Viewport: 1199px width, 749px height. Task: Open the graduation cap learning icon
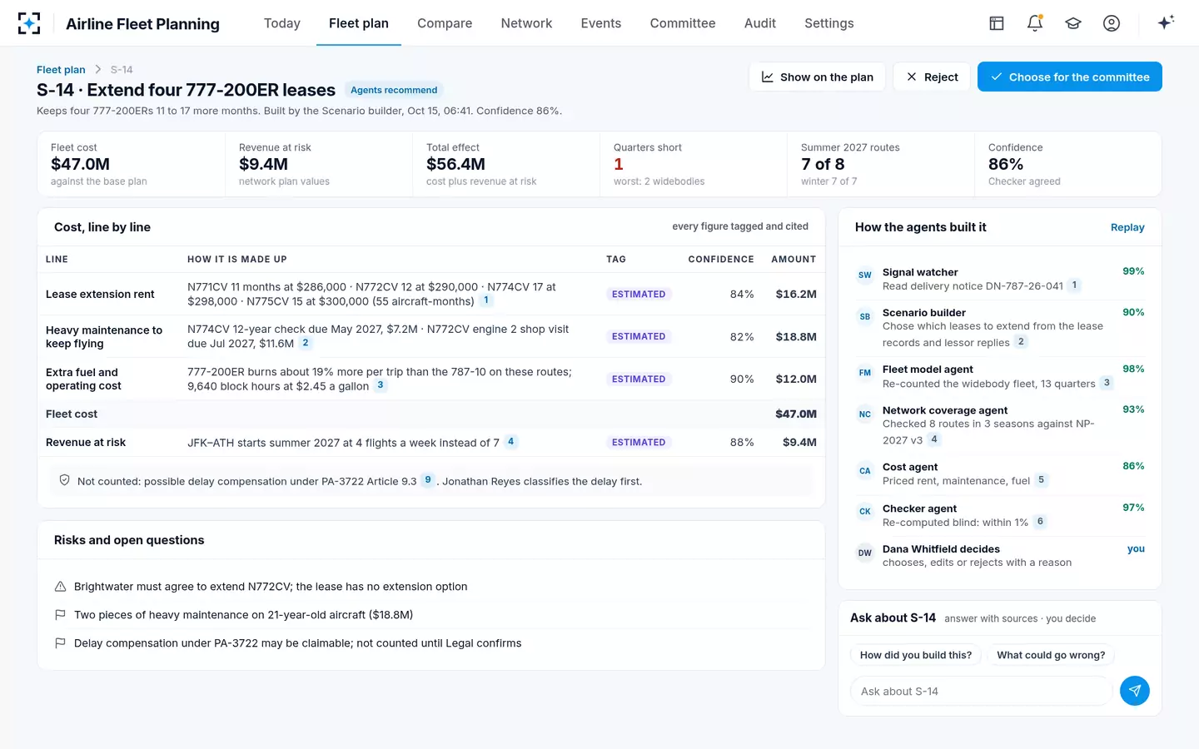(1073, 23)
